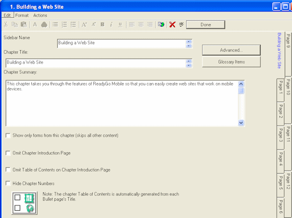Click the red X delete icon

(x=172, y=25)
